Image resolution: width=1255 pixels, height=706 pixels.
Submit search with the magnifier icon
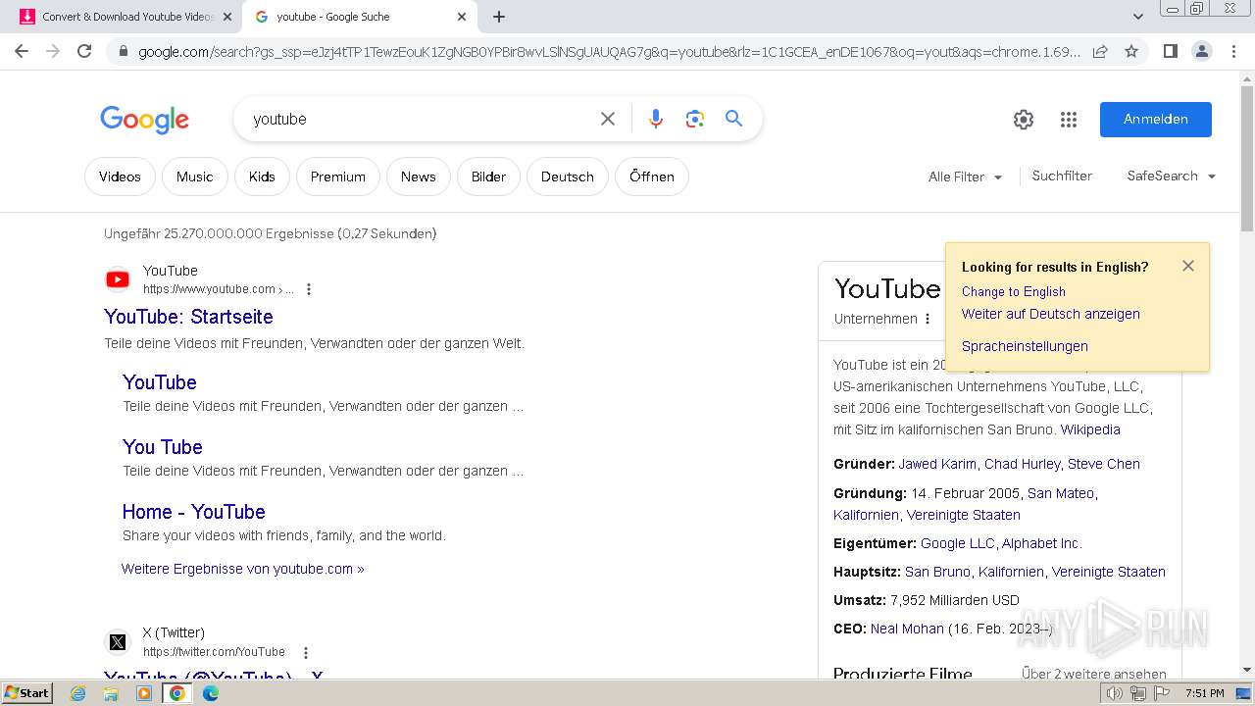[733, 119]
